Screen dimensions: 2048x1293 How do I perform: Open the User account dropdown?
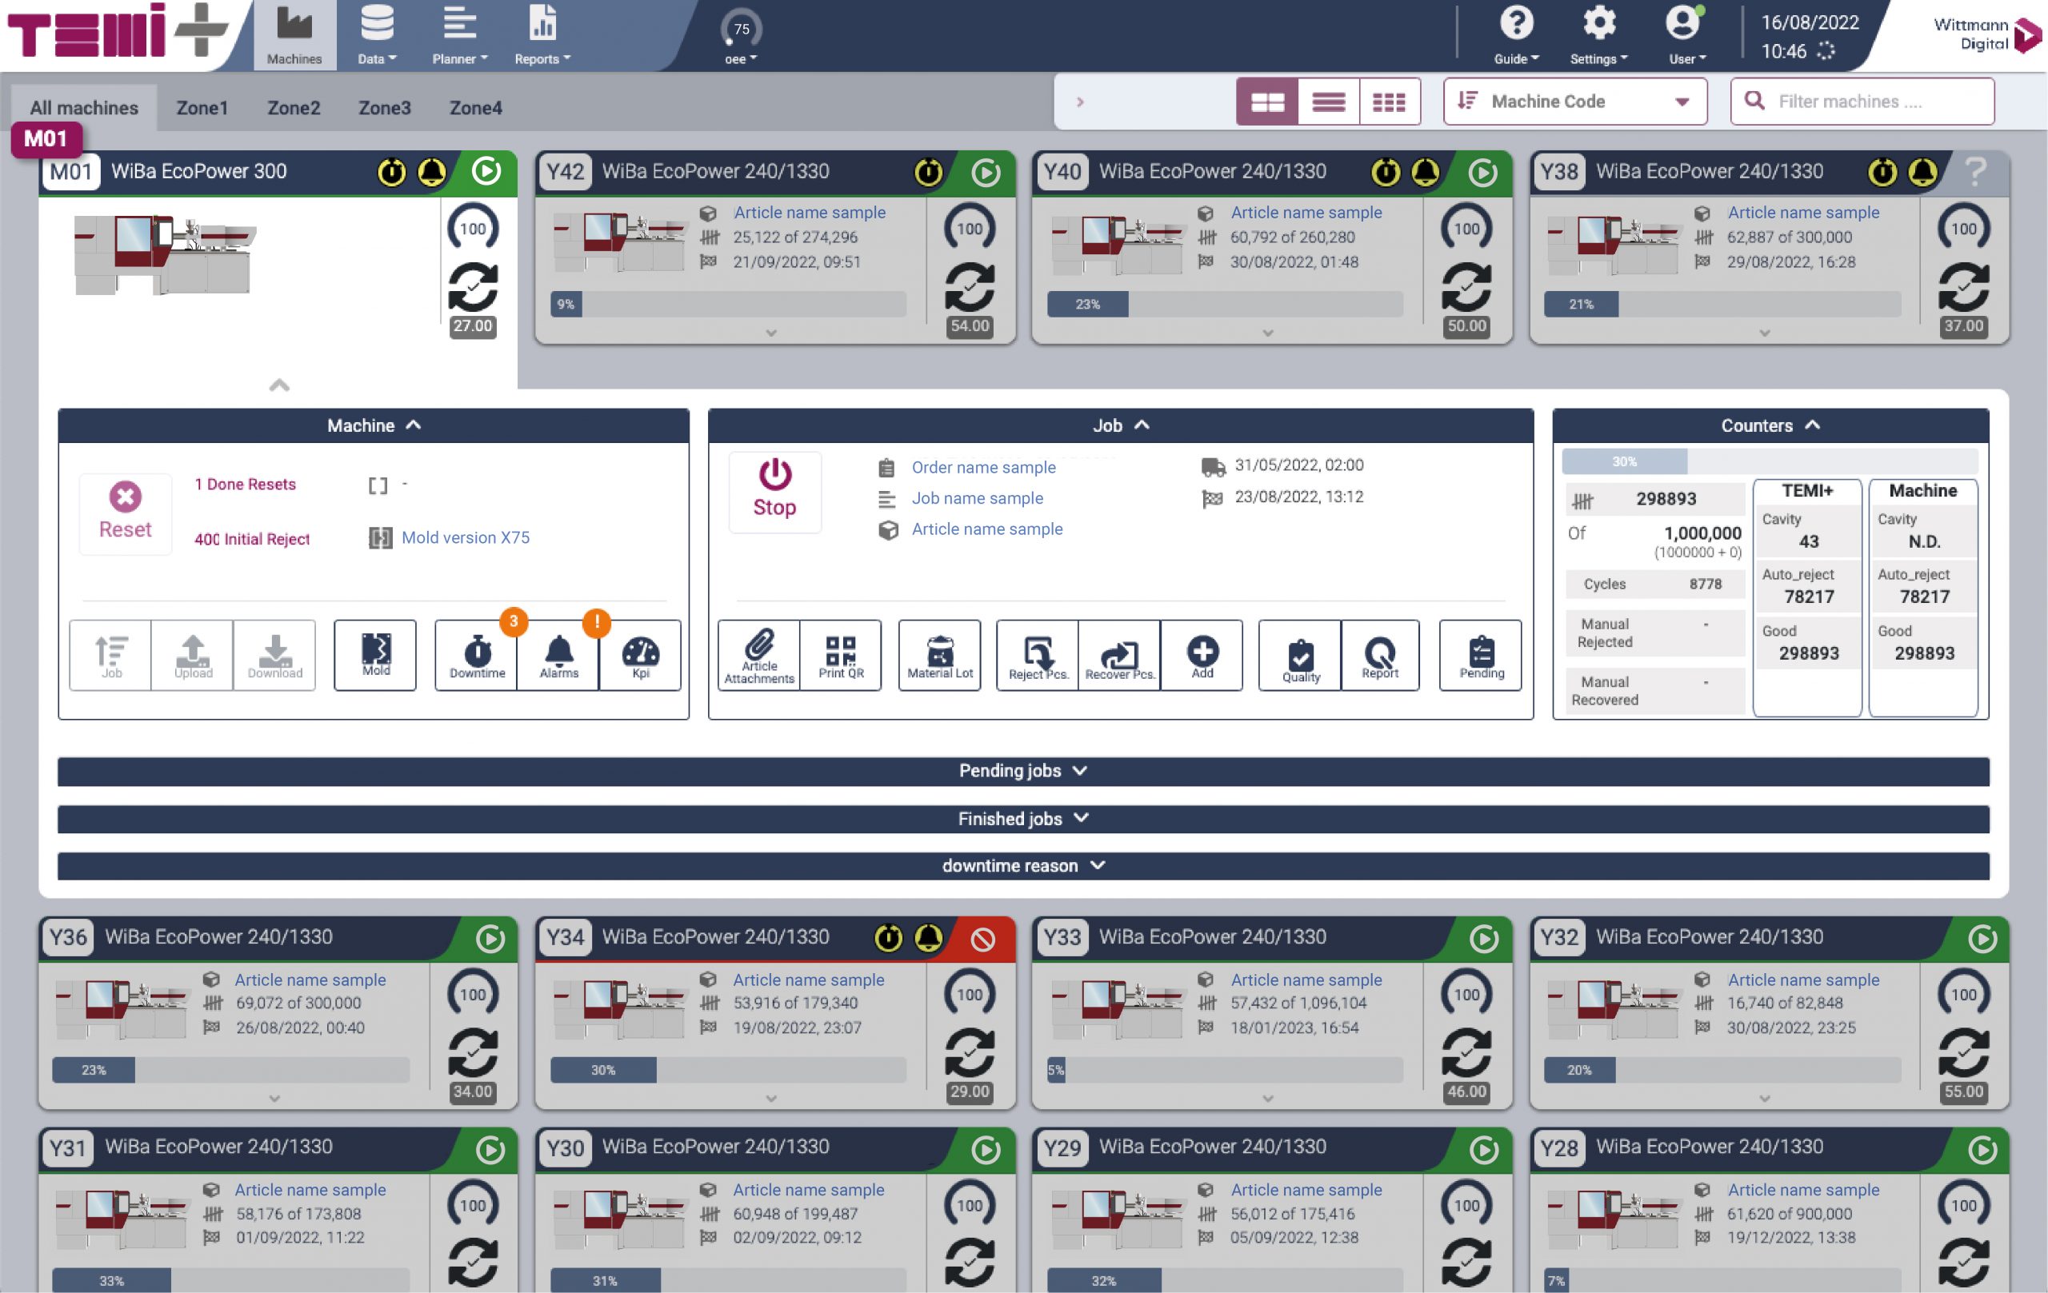click(1686, 36)
